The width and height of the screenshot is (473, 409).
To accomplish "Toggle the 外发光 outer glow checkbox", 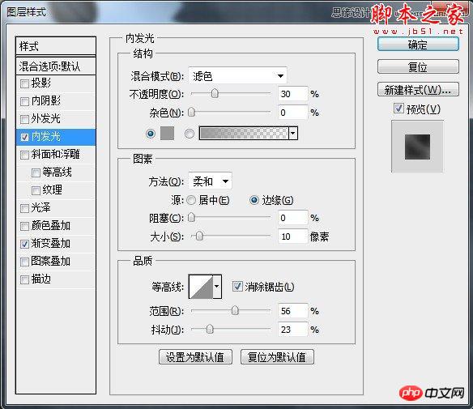I will [24, 119].
